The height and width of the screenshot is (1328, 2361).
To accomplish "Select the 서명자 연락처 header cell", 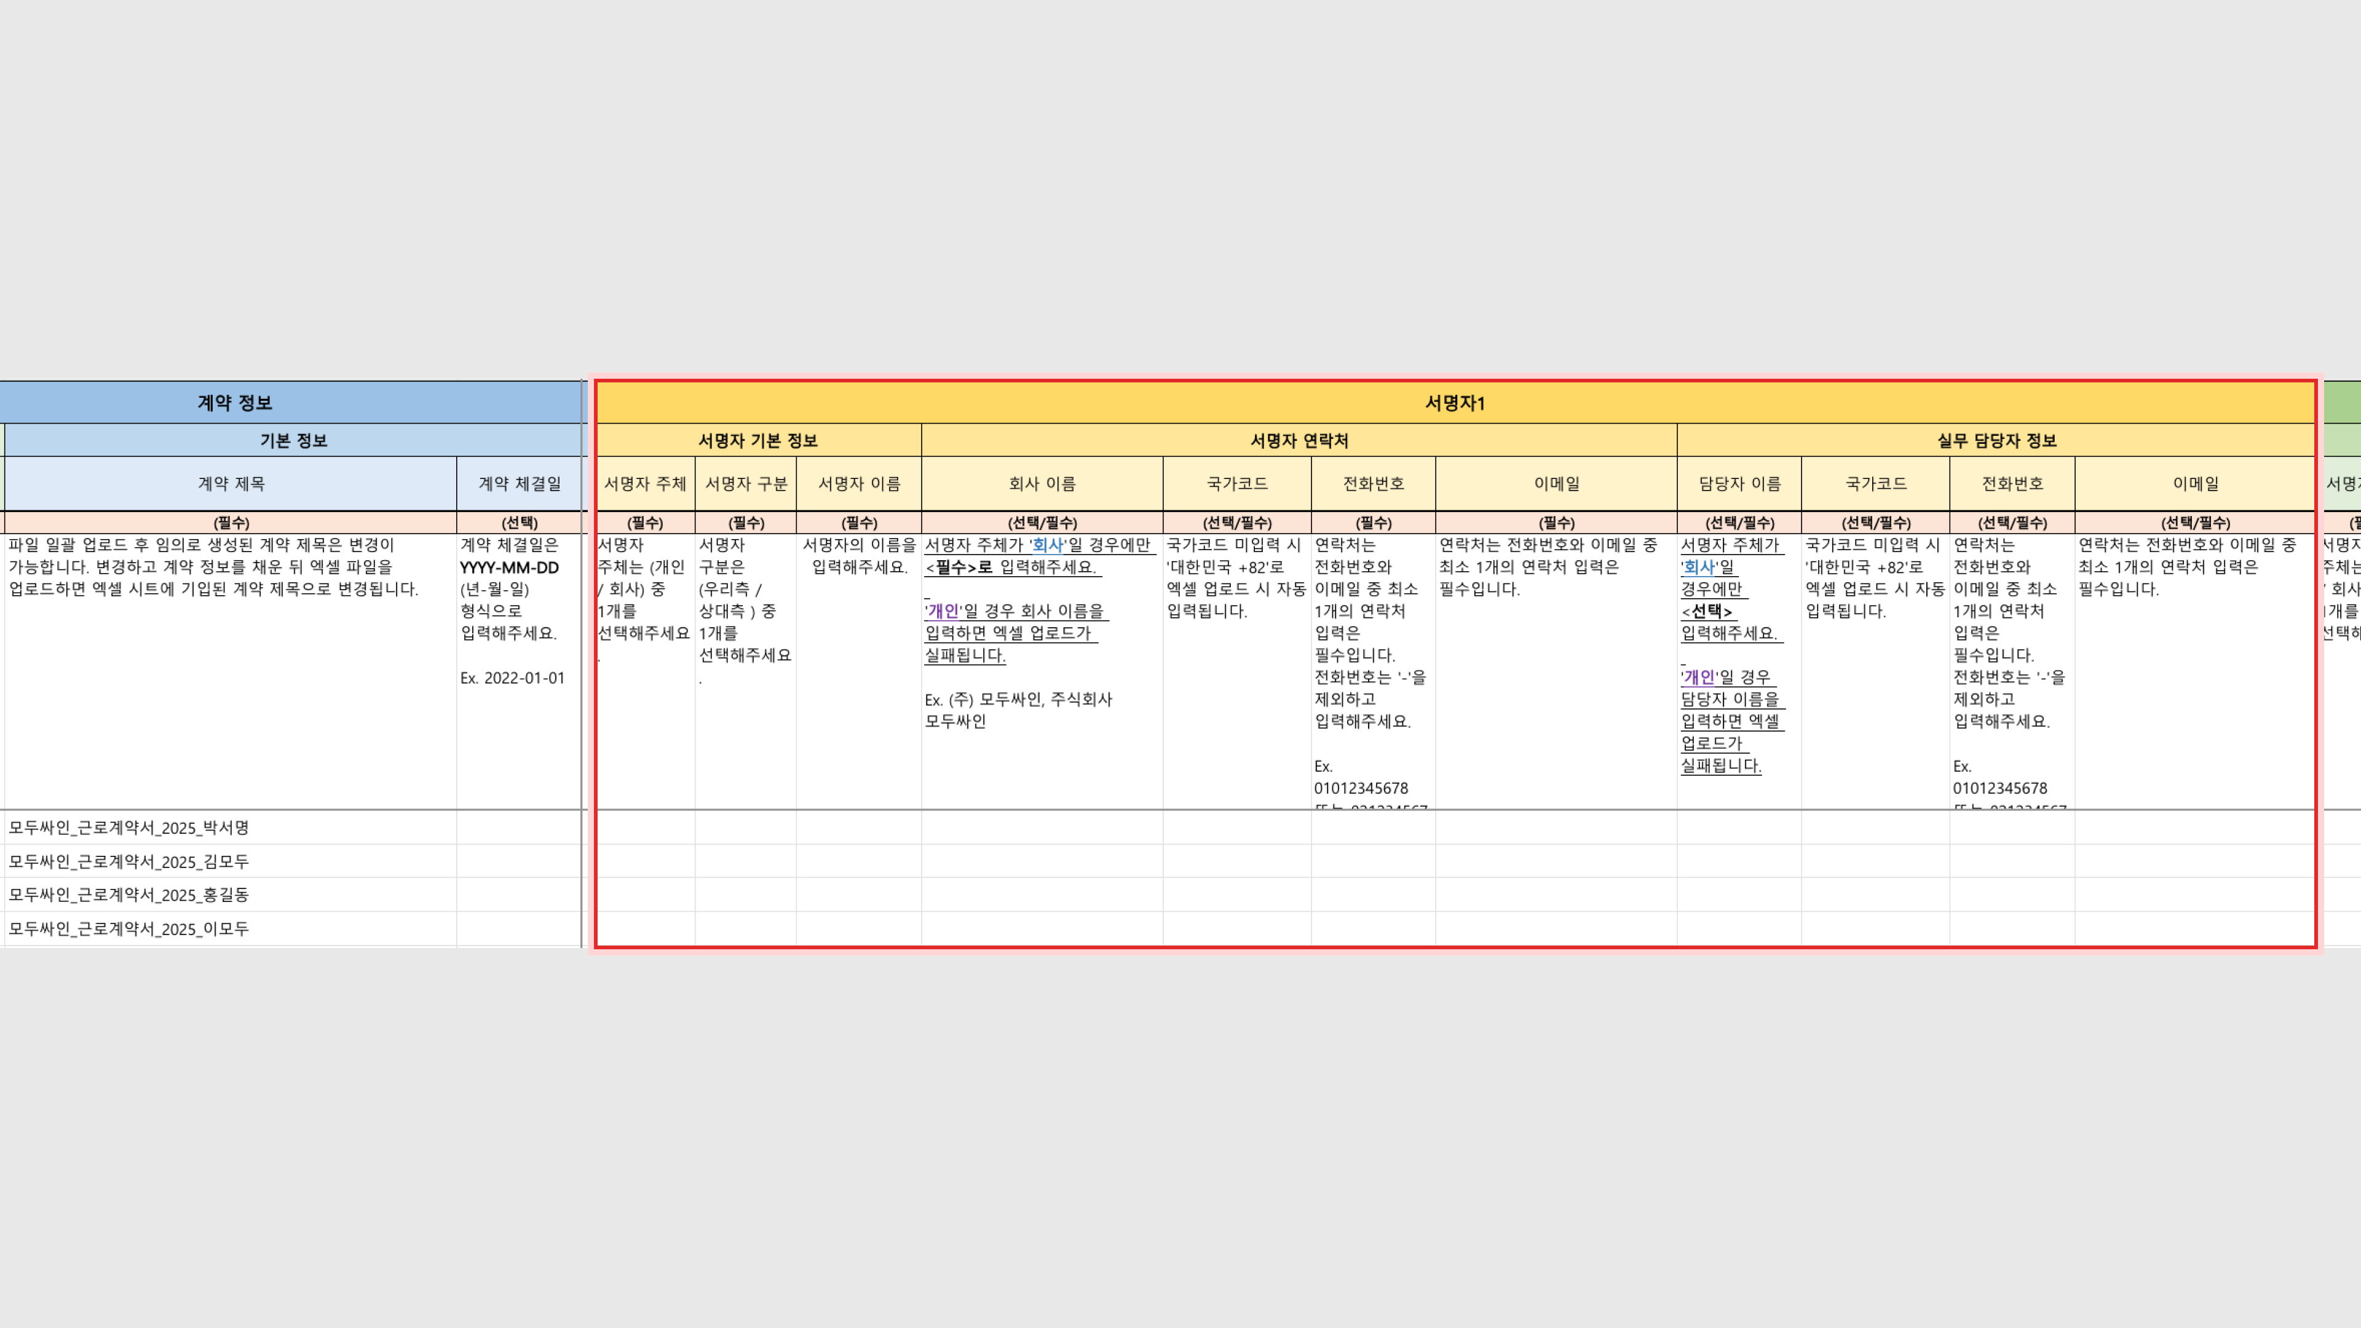I will [1299, 441].
